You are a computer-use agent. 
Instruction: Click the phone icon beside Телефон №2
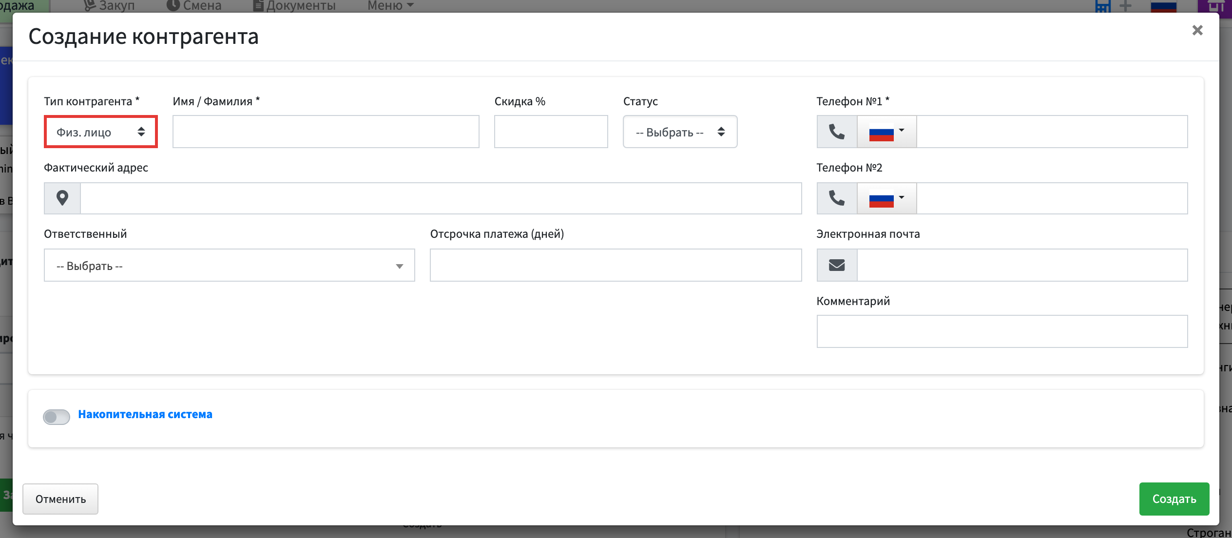(x=837, y=198)
